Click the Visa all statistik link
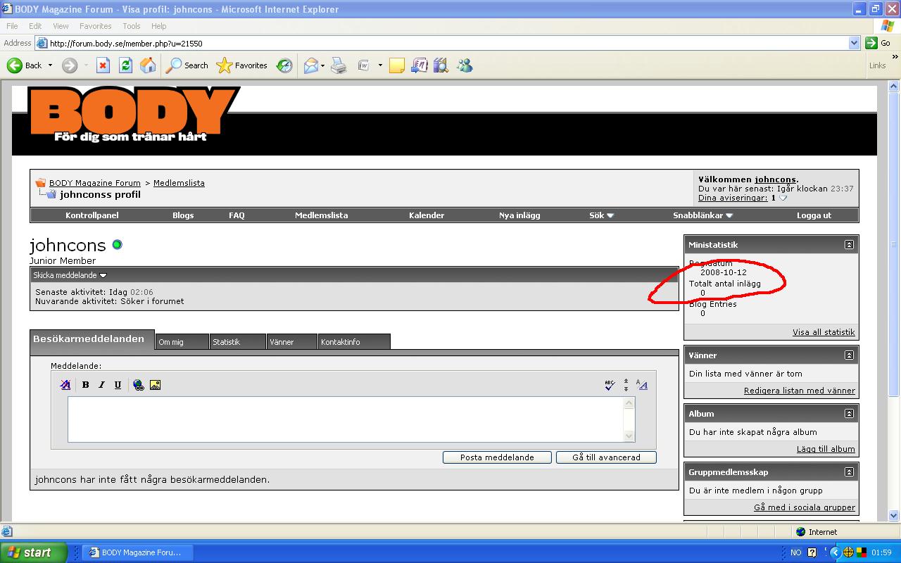This screenshot has width=901, height=563. click(x=824, y=332)
